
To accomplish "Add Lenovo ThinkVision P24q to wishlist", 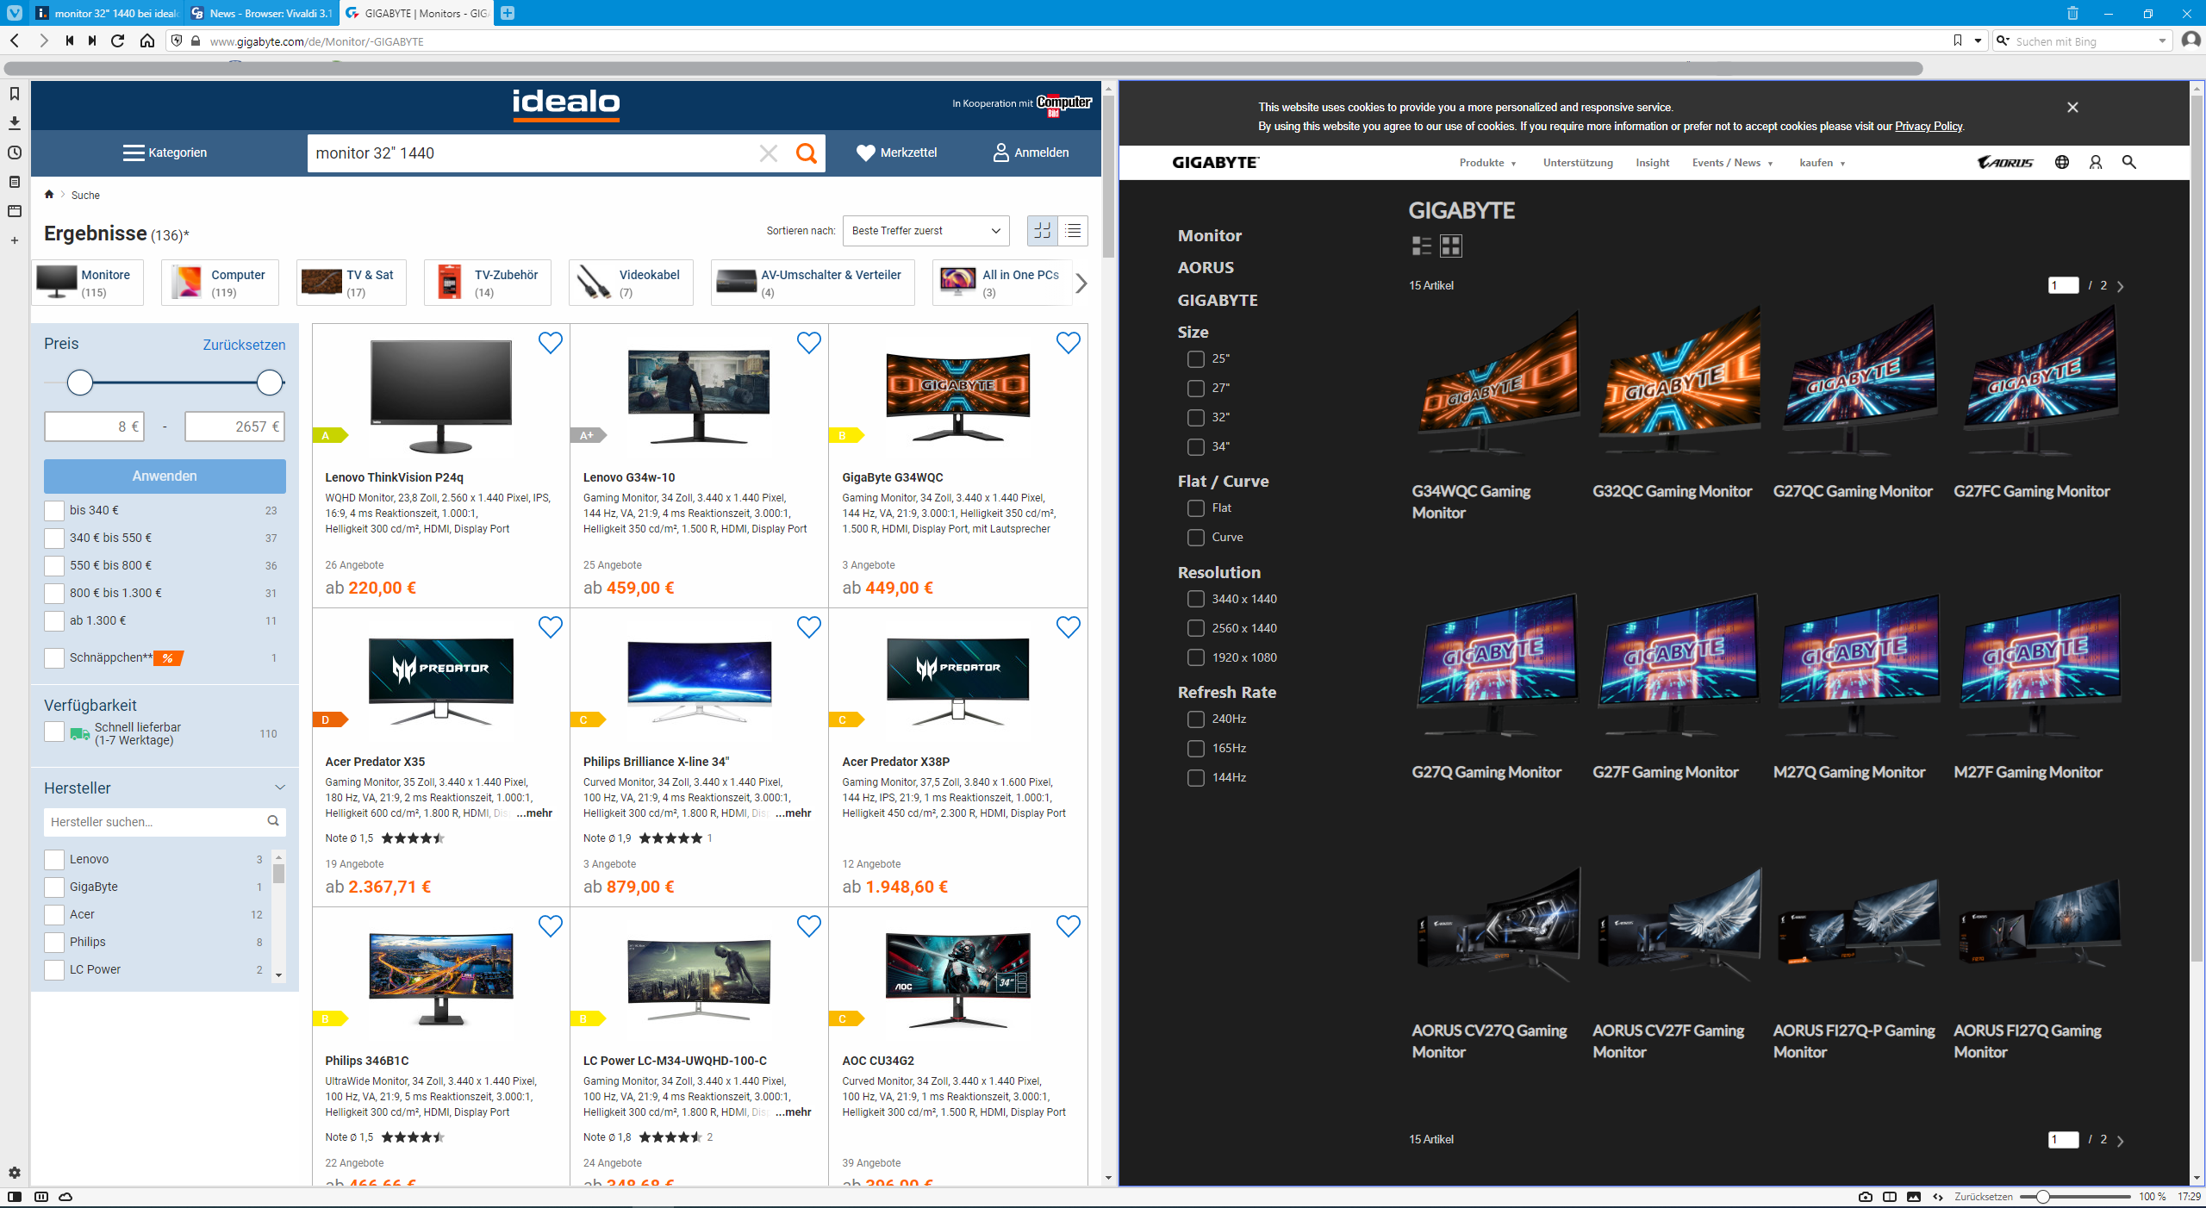I will click(x=550, y=343).
